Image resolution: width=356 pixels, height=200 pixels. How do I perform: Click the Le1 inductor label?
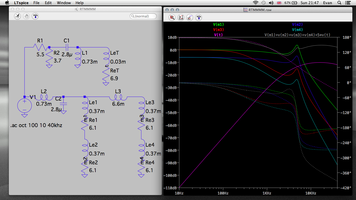[x=93, y=102]
